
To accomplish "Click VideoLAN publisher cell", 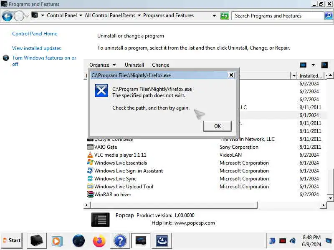I will pos(230,155).
